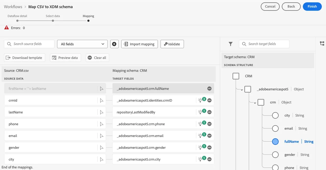Show recommendations lightbulb for crm.city
326x170 pixels.
(x=202, y=159)
